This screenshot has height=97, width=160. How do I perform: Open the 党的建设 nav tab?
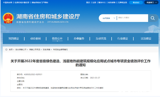click(14, 39)
